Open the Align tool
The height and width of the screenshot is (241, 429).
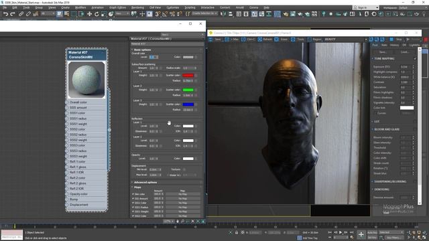(231, 14)
